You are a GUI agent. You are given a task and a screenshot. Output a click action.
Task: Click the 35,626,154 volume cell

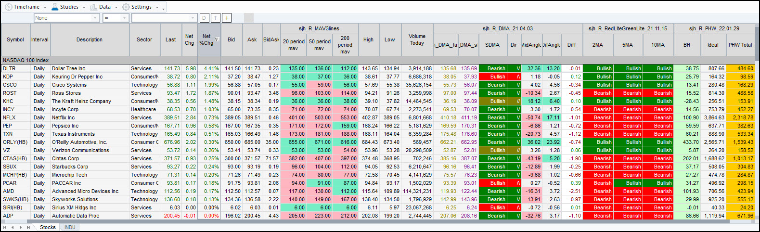(x=417, y=85)
